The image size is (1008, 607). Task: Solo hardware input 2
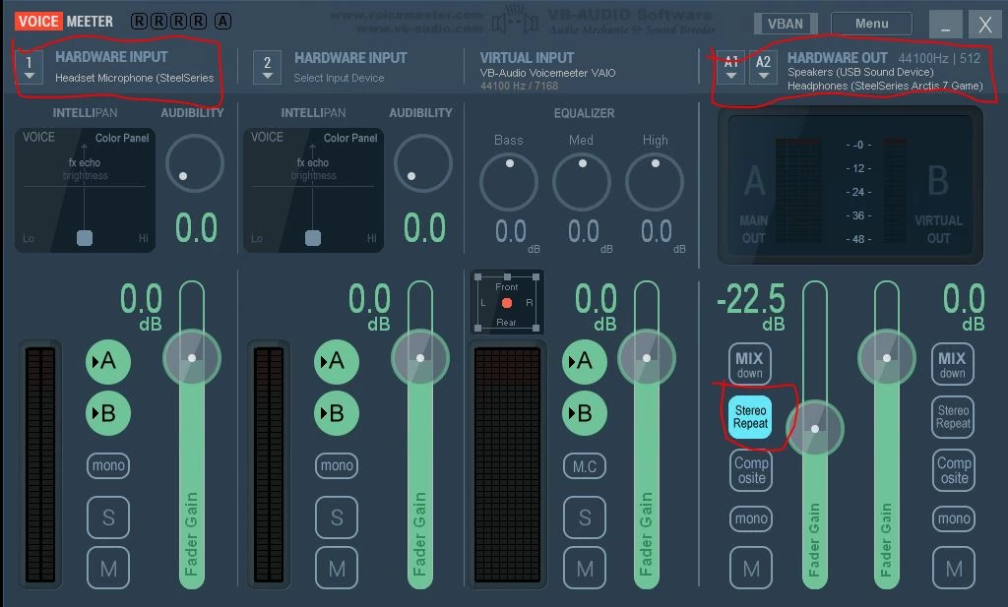tap(337, 517)
